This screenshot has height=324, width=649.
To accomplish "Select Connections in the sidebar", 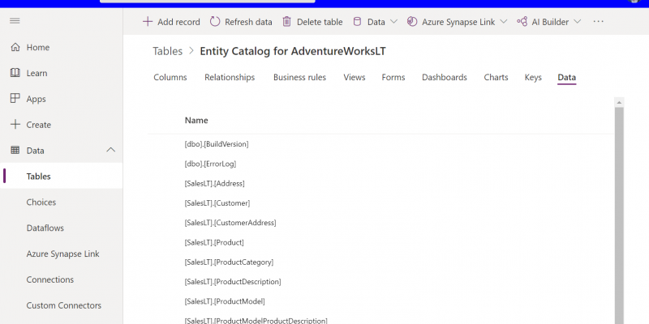I will pyautogui.click(x=62, y=279).
